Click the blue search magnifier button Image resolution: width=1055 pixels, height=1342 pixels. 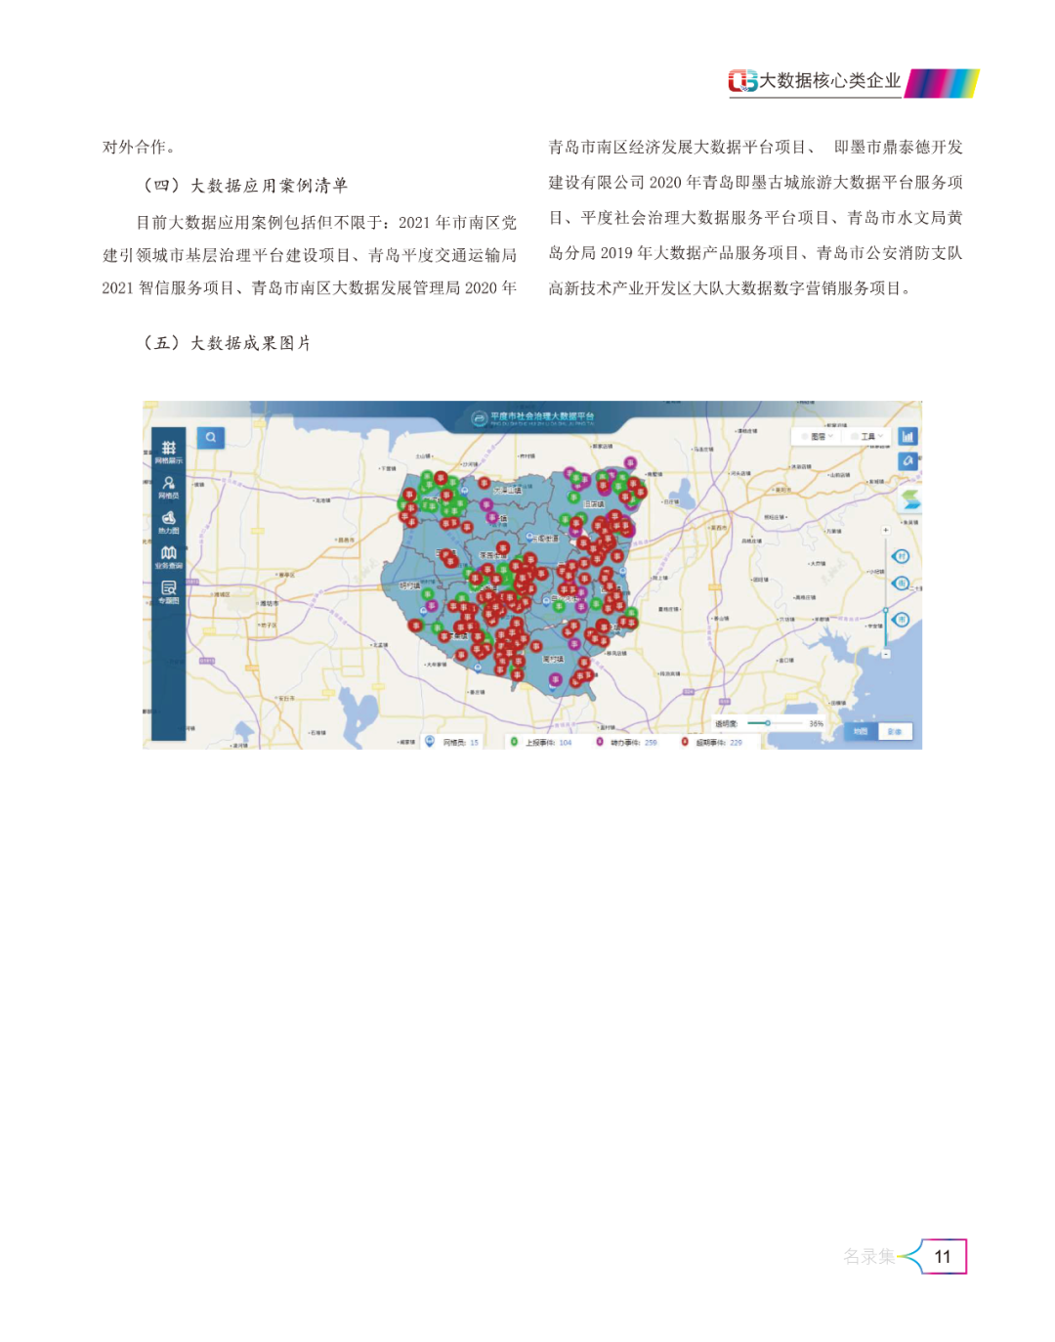[210, 437]
